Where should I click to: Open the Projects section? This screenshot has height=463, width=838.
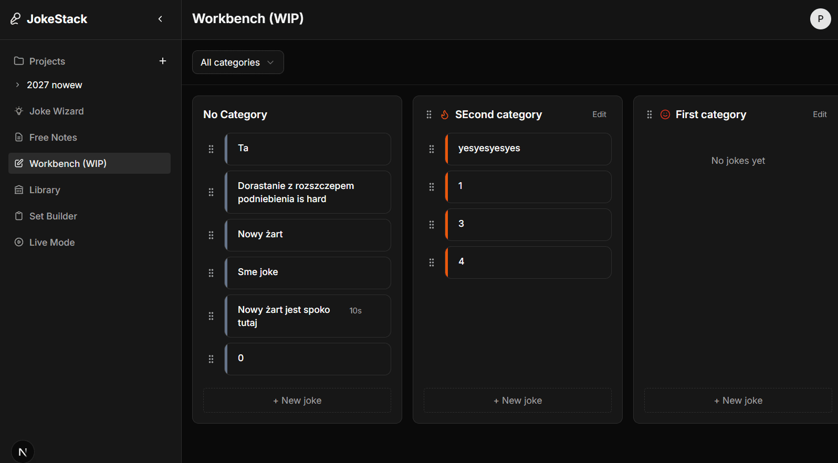pyautogui.click(x=47, y=61)
